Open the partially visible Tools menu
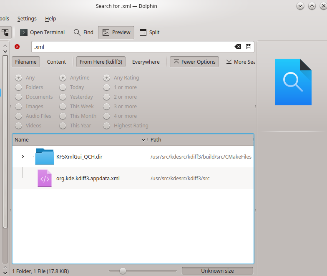The width and height of the screenshot is (327, 276). 4,18
